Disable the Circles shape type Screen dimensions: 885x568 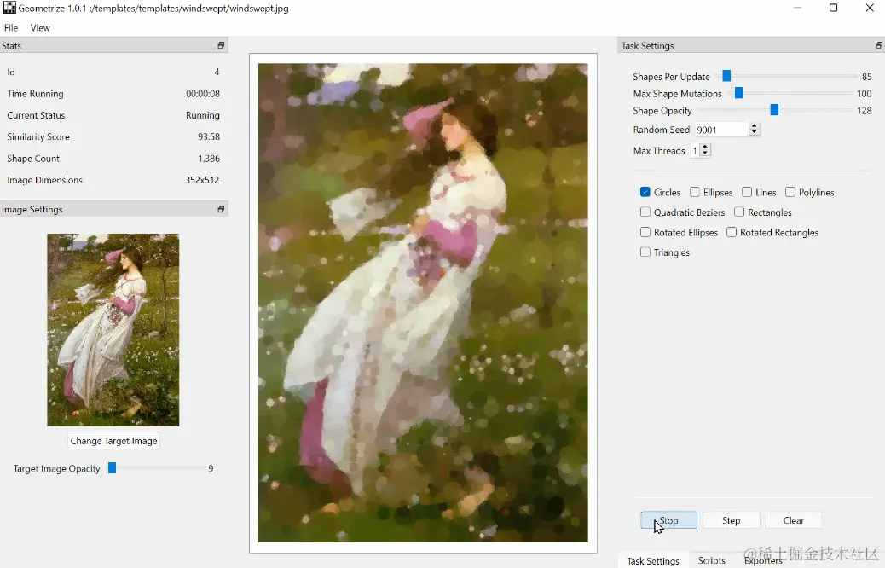pyautogui.click(x=645, y=192)
